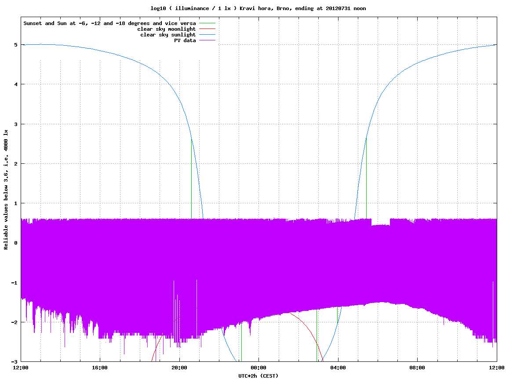Select the 'PV data' legend label
This screenshot has height=379, width=506.
click(x=185, y=40)
